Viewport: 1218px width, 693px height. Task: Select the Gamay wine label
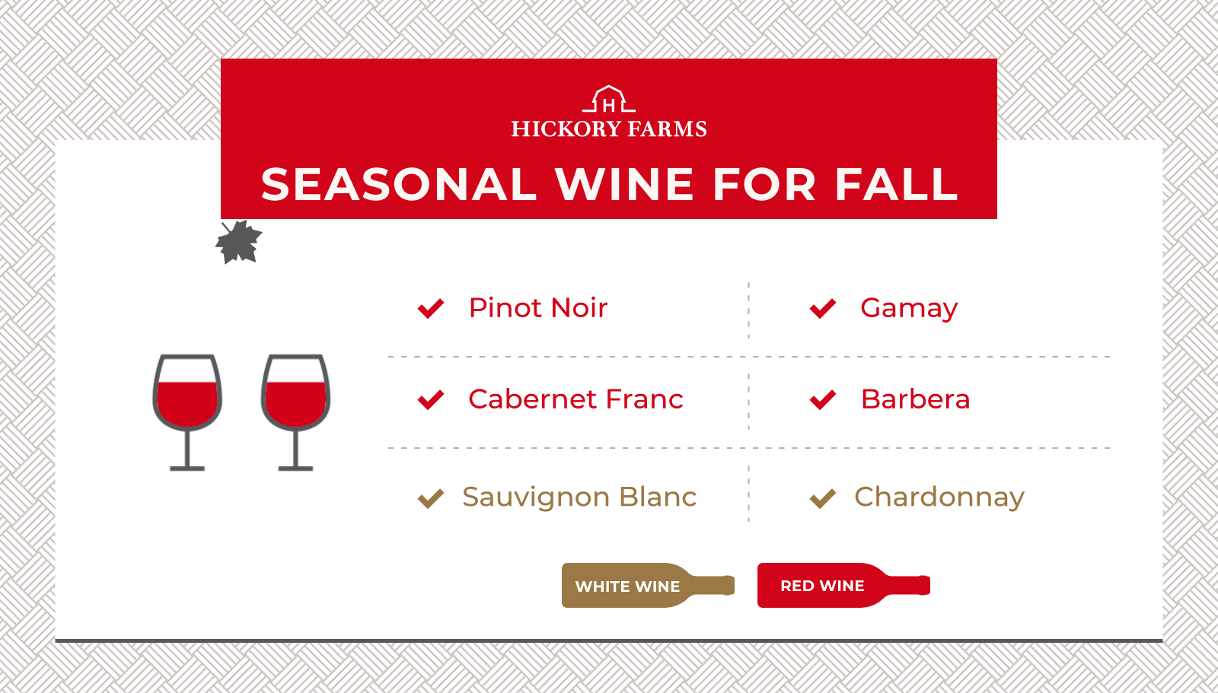[909, 308]
